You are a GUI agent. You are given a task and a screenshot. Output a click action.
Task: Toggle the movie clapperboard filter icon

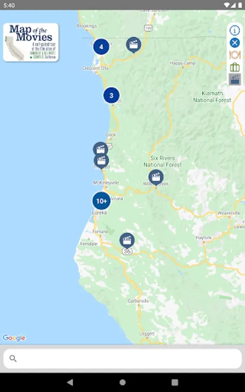point(235,80)
